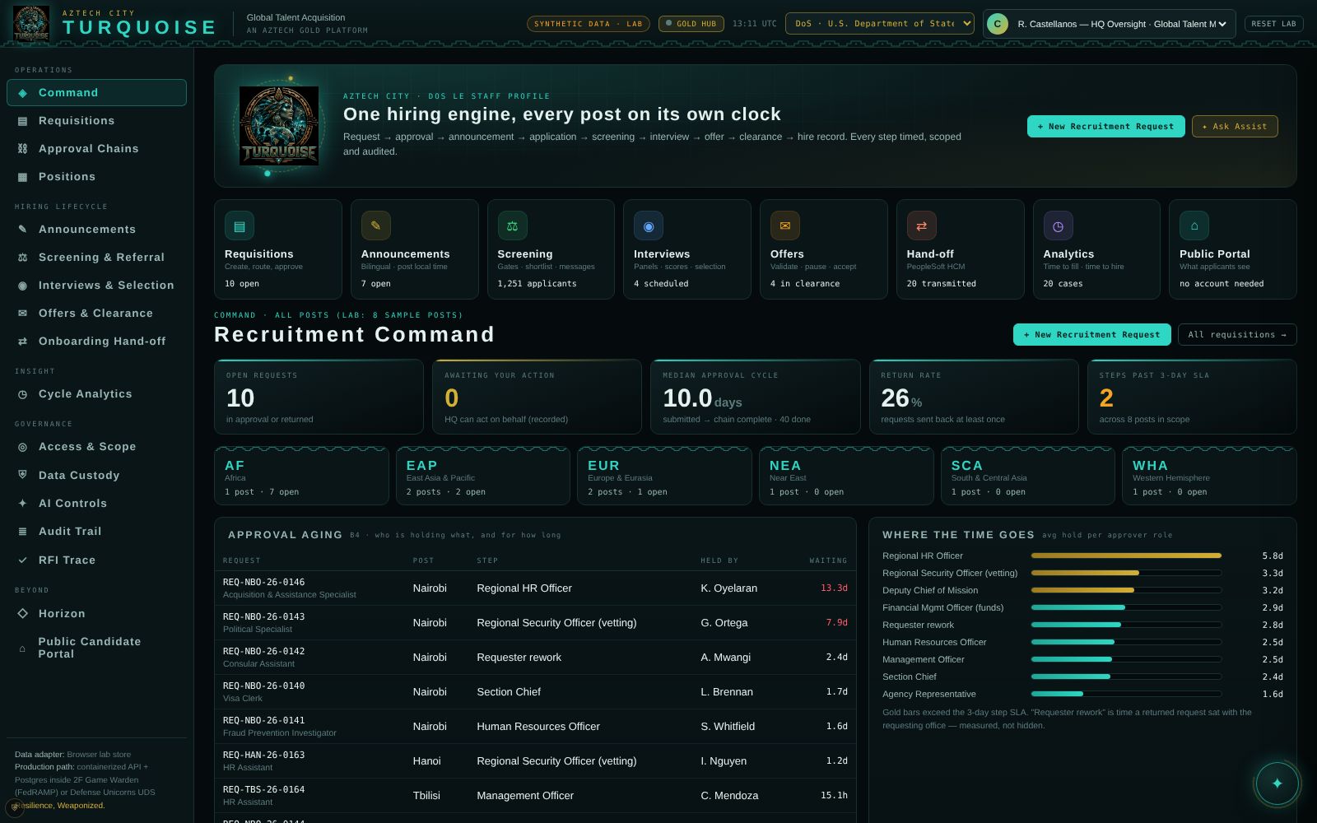
Task: Open Onboarding Hand-off in sidebar
Action: click(96, 342)
